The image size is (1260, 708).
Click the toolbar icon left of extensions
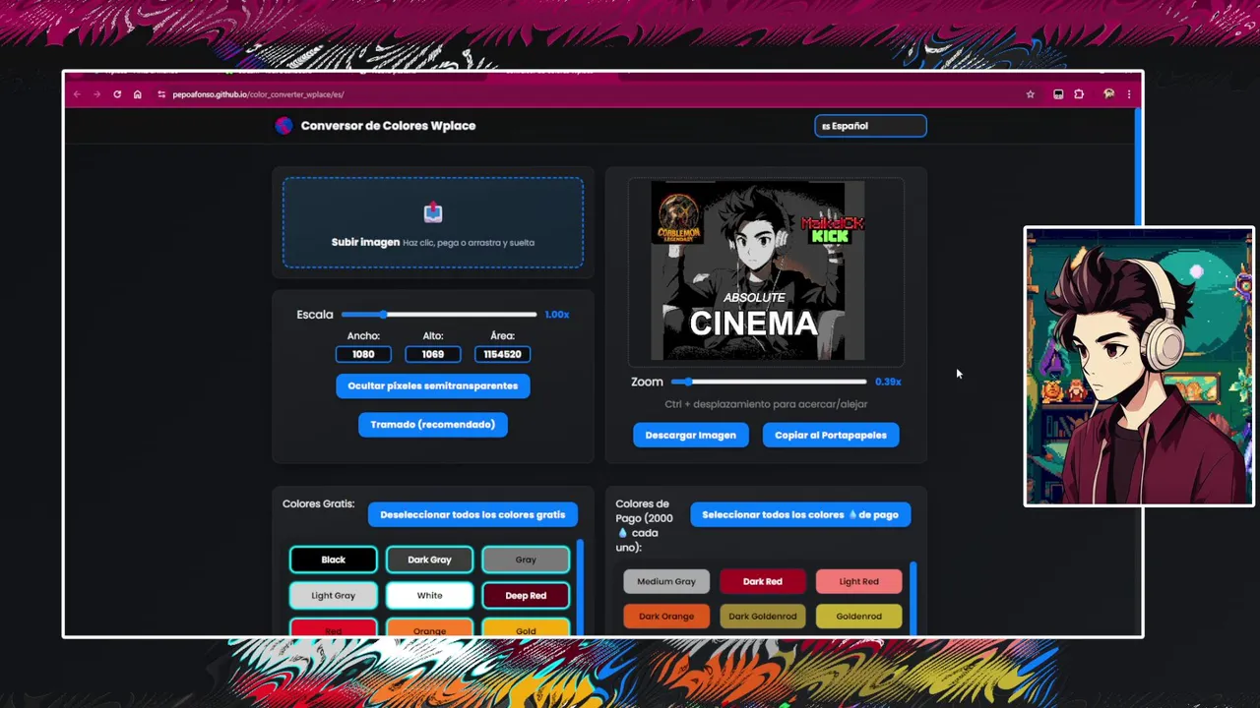[x=1058, y=94]
